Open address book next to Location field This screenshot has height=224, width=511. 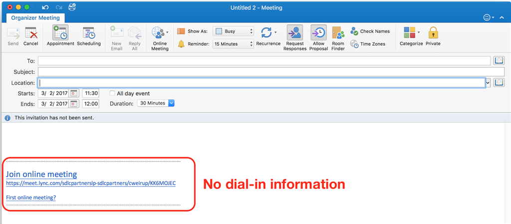coord(499,83)
